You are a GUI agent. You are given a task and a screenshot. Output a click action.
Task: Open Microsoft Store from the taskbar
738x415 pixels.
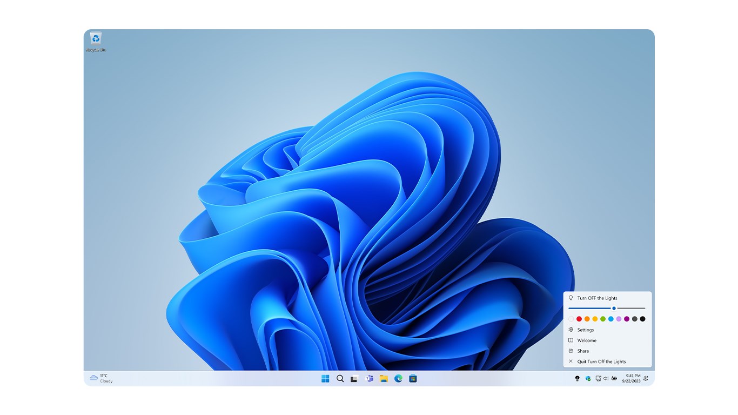coord(413,378)
